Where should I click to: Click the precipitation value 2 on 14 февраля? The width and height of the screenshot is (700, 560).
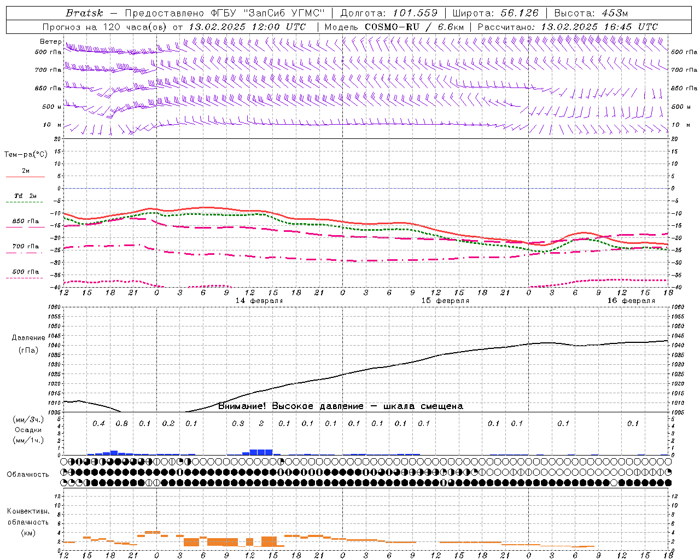[x=261, y=424]
